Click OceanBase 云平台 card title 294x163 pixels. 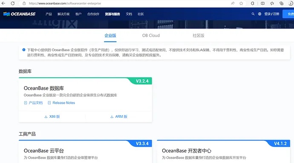pos(44,151)
